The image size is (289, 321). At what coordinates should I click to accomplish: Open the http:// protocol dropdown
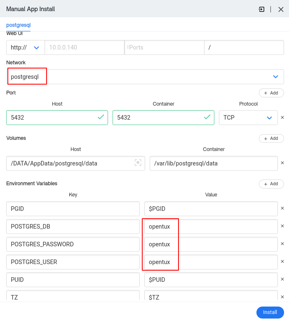(26, 47)
